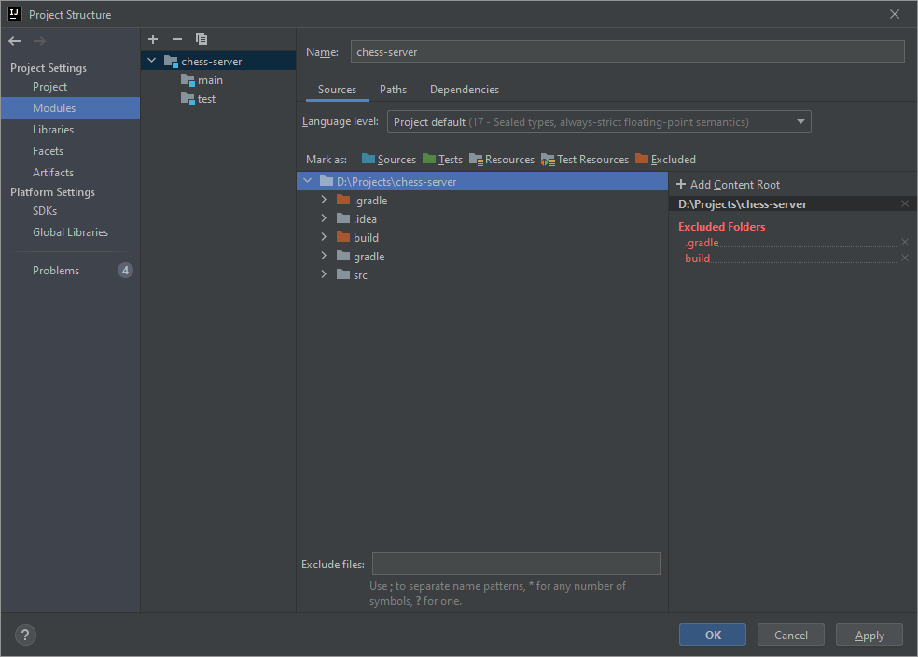
Task: Expand the src folder
Action: point(324,274)
